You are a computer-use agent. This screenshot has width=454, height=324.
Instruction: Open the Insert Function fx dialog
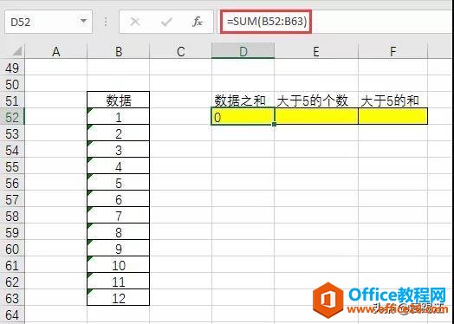198,22
